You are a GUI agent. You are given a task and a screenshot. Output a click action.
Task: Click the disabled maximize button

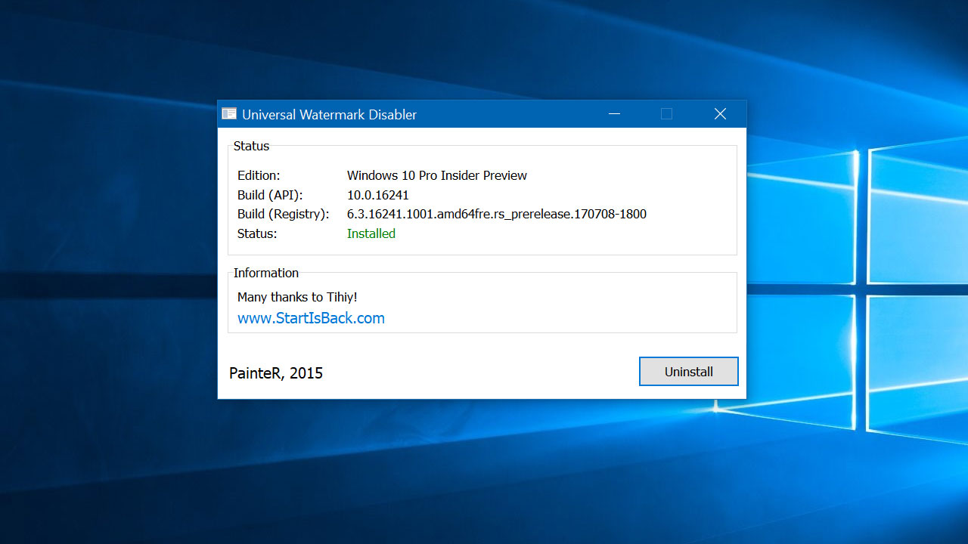point(666,114)
